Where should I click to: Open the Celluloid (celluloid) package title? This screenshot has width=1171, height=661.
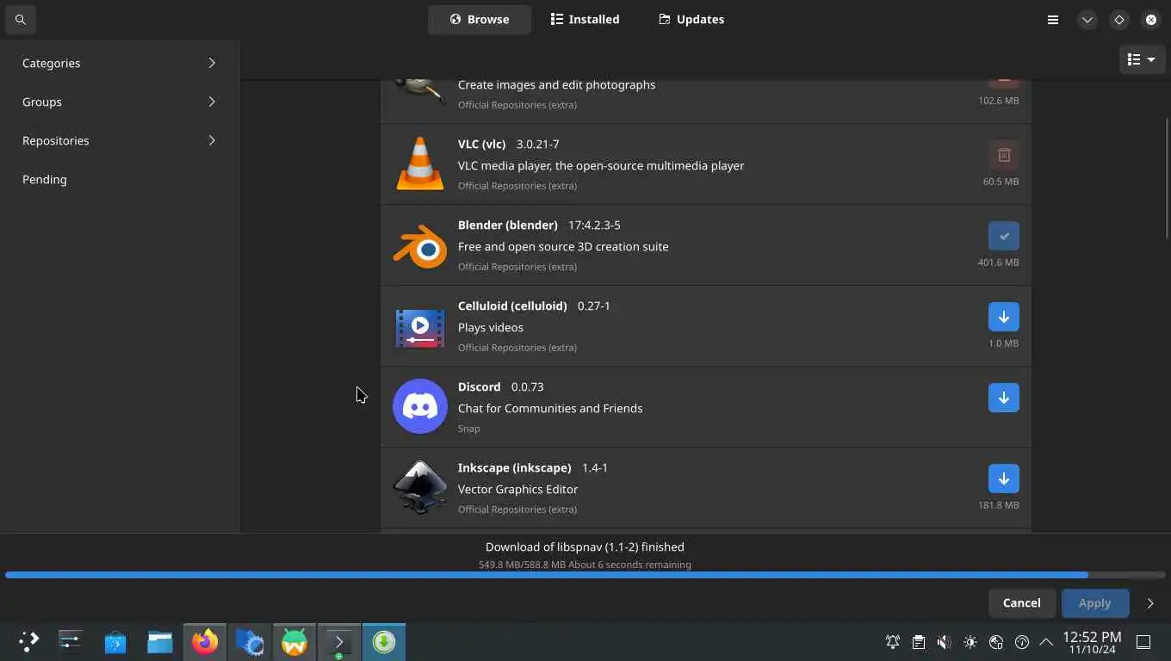coord(512,306)
